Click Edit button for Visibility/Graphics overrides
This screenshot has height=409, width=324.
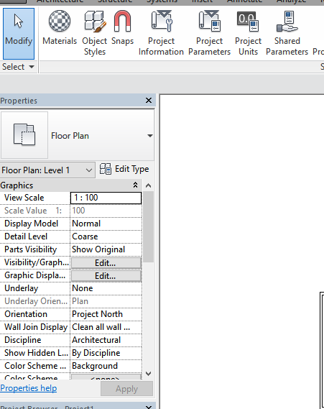coord(106,263)
